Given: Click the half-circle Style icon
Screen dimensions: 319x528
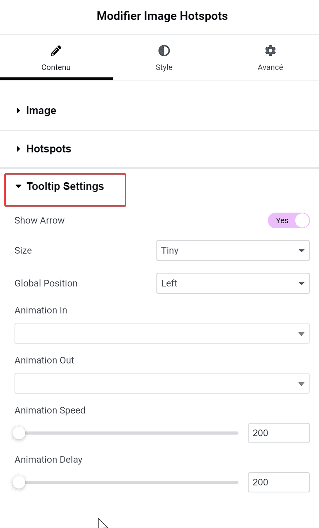Looking at the screenshot, I should (x=164, y=51).
